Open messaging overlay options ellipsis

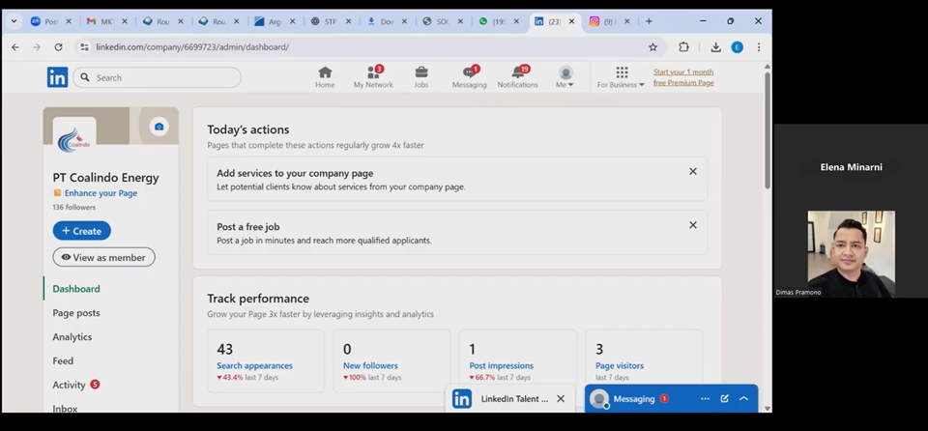(705, 399)
